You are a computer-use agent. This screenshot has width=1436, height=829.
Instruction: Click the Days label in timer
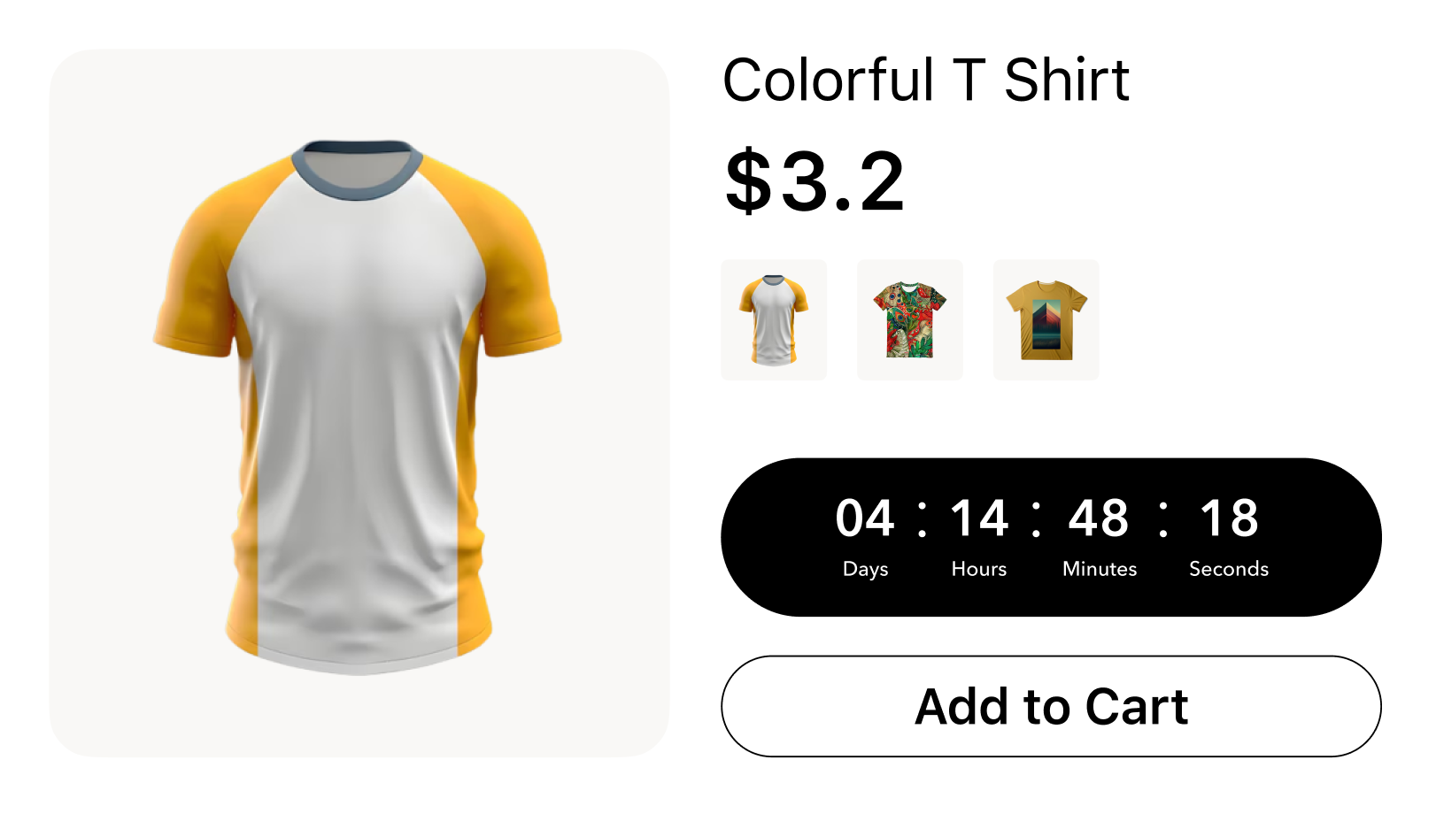tap(865, 569)
